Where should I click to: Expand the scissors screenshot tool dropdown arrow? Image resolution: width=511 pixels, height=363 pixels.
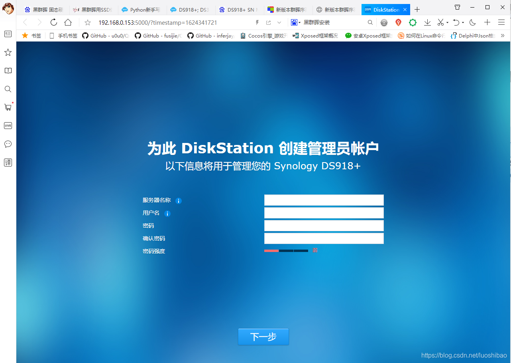coord(447,23)
